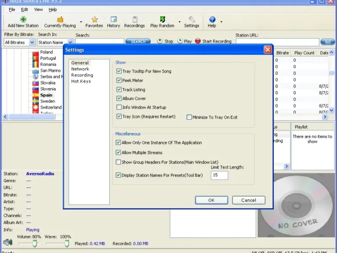Click the red Start Recording icon

tap(198, 41)
